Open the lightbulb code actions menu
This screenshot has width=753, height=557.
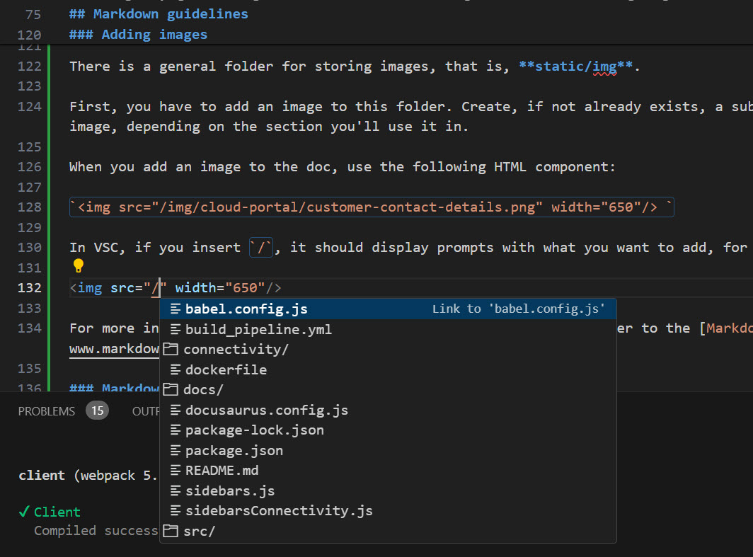[x=79, y=265]
